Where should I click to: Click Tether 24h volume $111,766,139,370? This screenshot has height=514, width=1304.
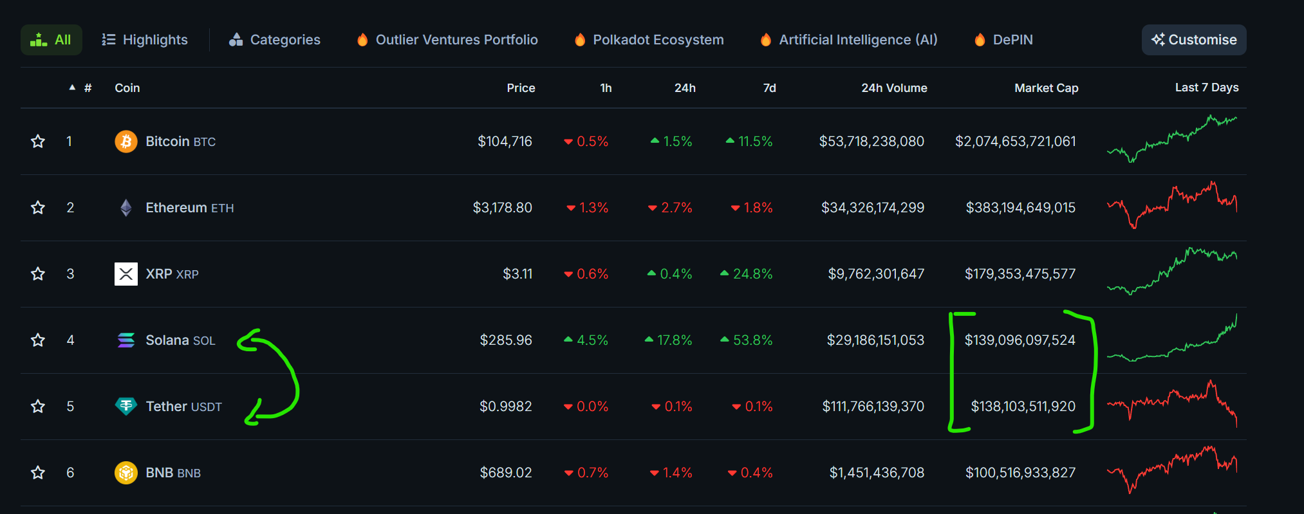point(873,407)
